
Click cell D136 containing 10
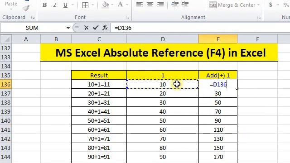pyautogui.click(x=163, y=84)
